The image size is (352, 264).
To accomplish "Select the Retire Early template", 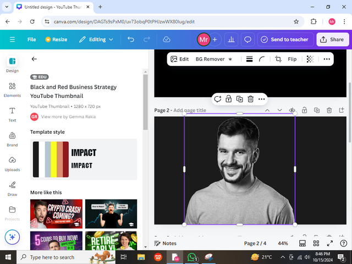I will 111,241.
